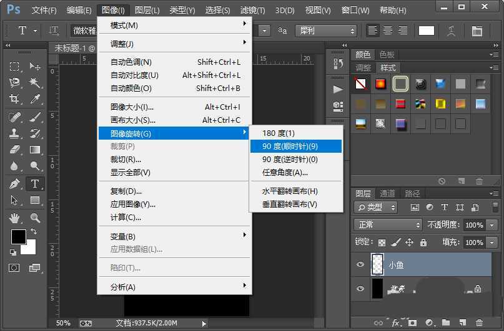
Task: Select the Crop tool in toolbox
Action: tap(14, 99)
